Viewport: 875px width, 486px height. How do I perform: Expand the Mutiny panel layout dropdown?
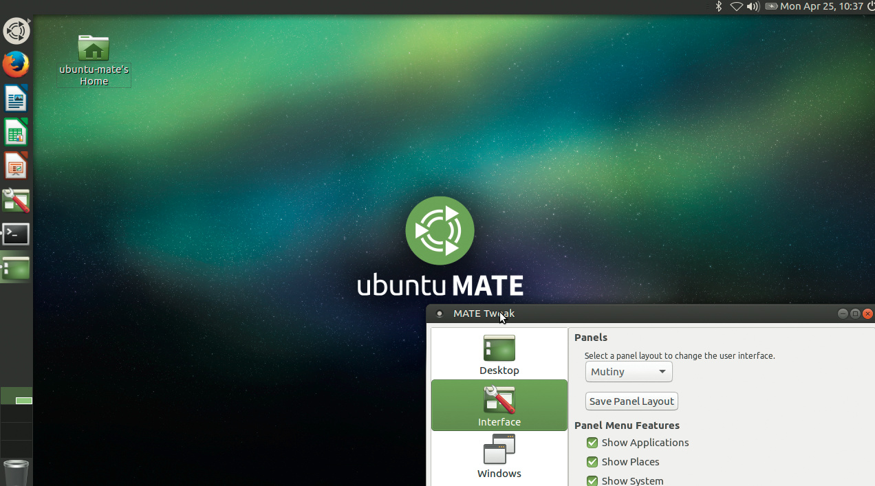(x=629, y=372)
